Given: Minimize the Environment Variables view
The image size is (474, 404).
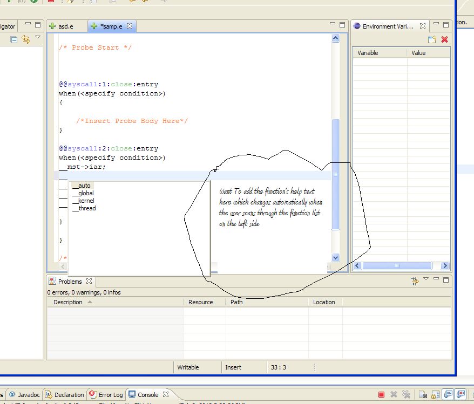Looking at the screenshot, I should click(x=436, y=23).
